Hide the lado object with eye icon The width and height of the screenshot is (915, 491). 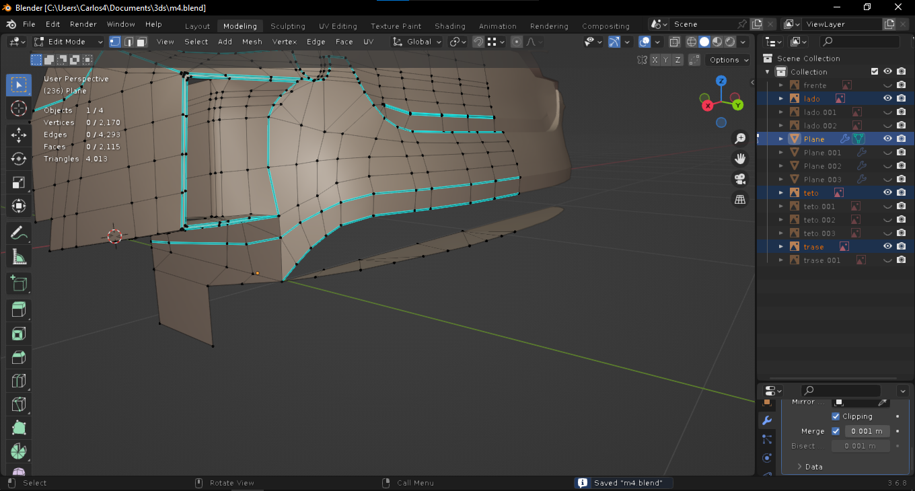click(887, 98)
